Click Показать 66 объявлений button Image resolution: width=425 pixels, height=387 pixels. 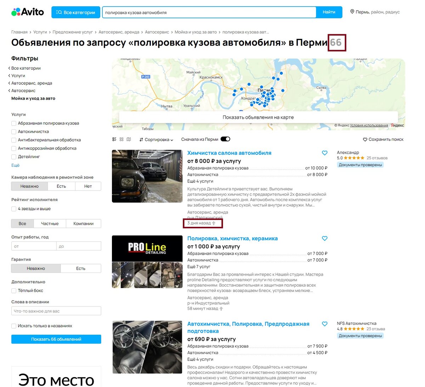point(56,339)
